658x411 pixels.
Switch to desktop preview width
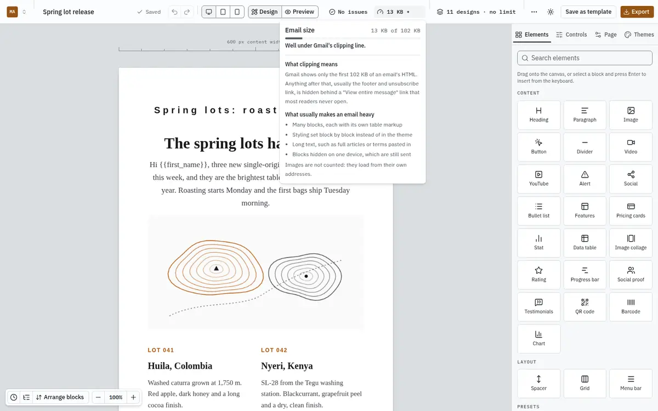coord(209,12)
